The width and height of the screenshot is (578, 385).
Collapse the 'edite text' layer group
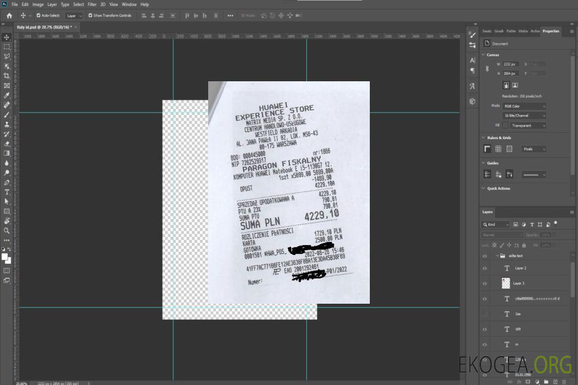497,256
